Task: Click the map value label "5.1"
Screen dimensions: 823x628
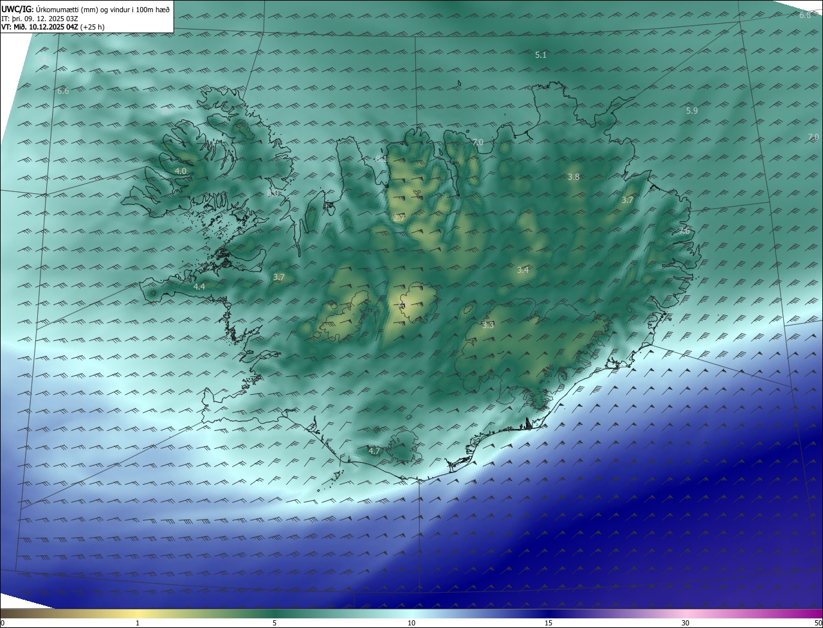Action: pos(541,55)
